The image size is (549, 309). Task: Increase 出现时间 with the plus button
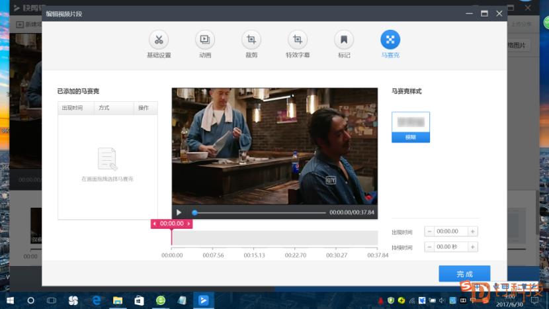(x=473, y=232)
